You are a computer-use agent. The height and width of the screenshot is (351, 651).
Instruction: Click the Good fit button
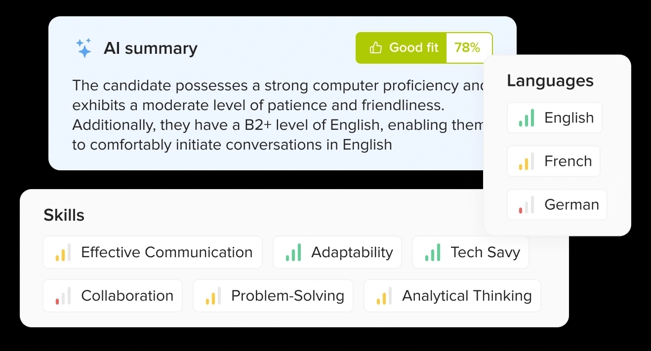coord(401,48)
